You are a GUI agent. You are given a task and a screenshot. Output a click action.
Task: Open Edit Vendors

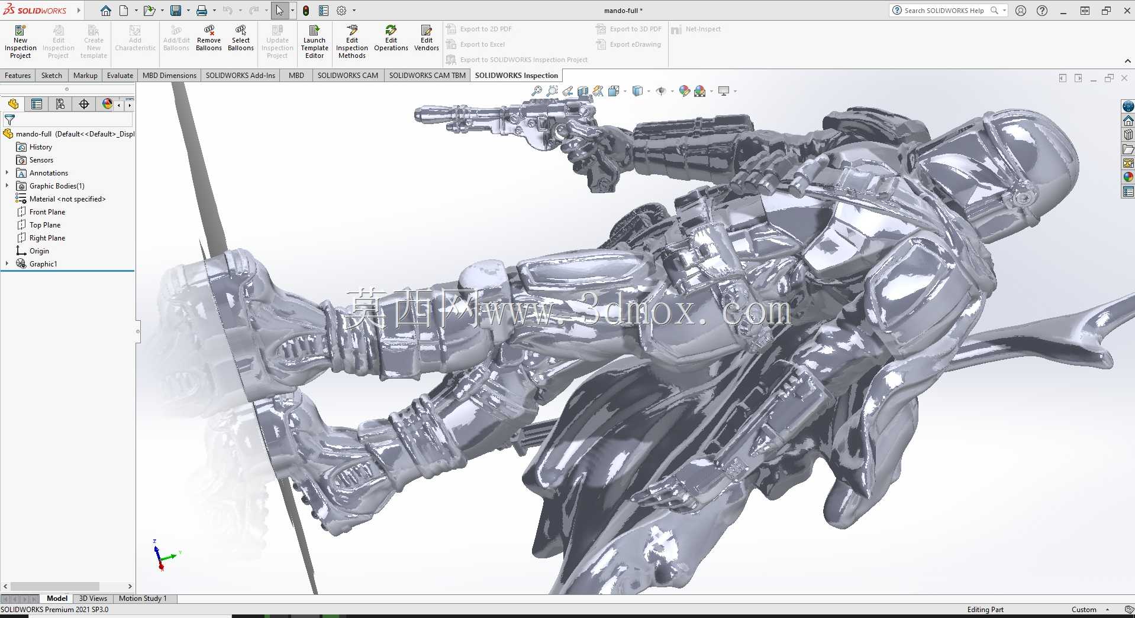pyautogui.click(x=427, y=38)
